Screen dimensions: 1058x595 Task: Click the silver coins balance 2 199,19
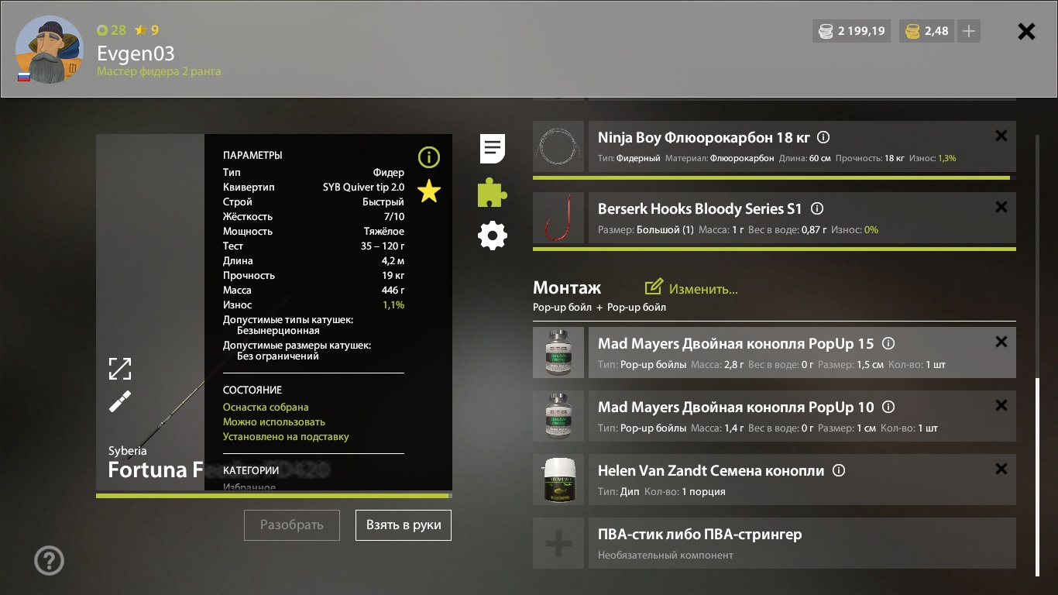tap(851, 32)
